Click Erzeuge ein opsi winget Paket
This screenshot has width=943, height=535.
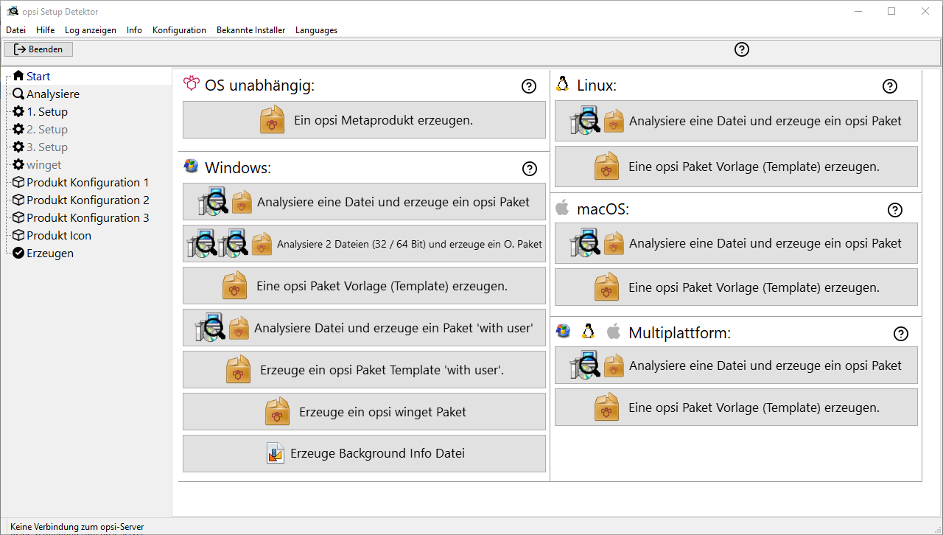tap(364, 411)
